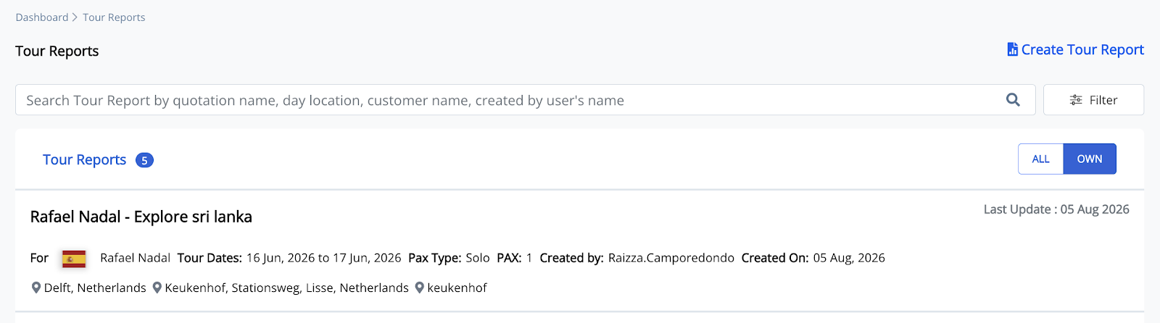Click the map pin beside Delft, Netherlands
The height and width of the screenshot is (323, 1160).
(36, 288)
